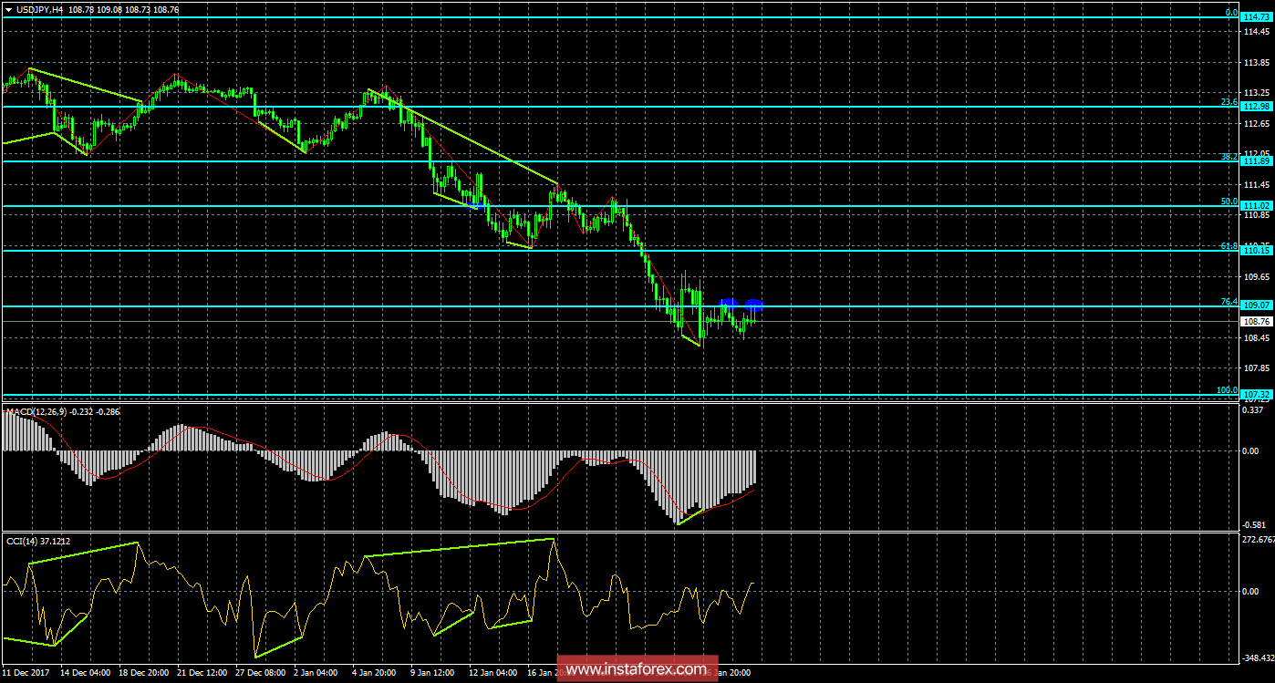
Task: Click the MACD scale value -0.581
Action: point(1255,524)
